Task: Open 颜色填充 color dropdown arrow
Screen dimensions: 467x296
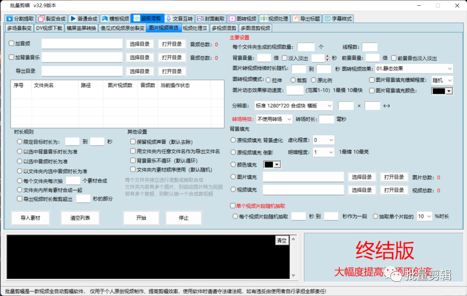Action: pos(277,164)
